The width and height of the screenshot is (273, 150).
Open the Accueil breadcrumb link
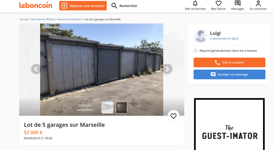[24, 19]
